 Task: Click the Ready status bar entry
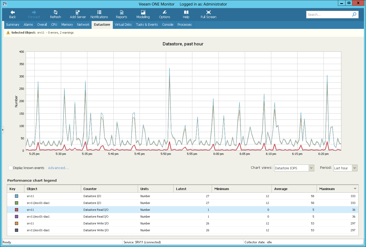[7, 242]
